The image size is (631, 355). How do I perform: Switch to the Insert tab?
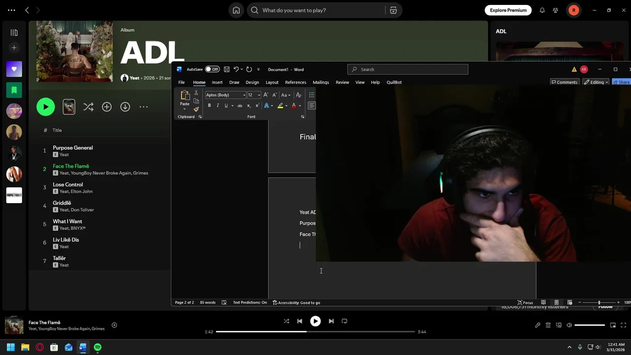click(217, 82)
